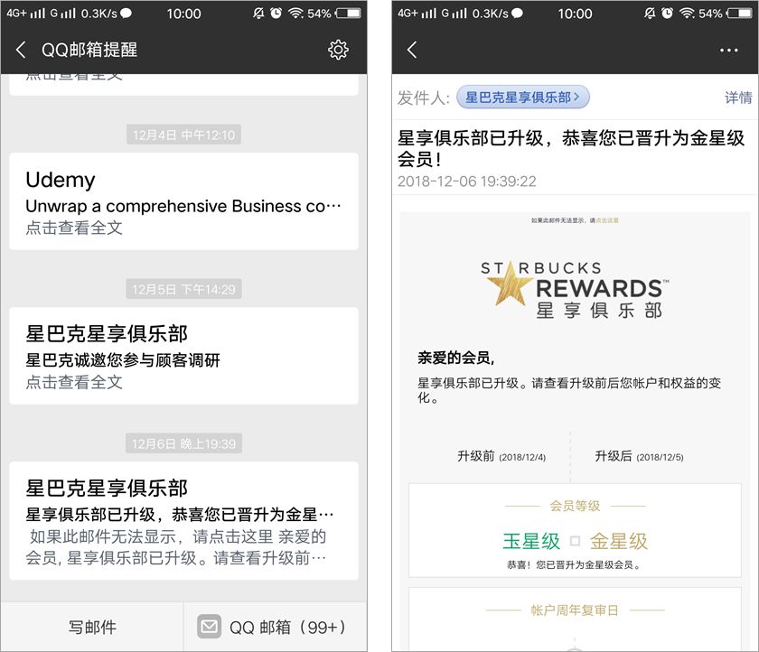
Task: Tap the Wi-Fi icon in right status bar
Action: point(687,13)
